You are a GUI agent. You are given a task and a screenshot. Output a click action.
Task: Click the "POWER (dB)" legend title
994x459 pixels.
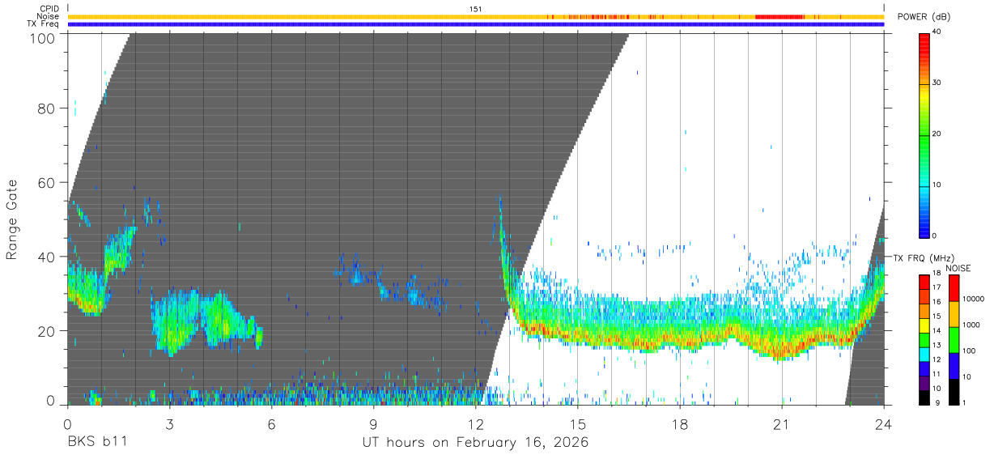[924, 16]
